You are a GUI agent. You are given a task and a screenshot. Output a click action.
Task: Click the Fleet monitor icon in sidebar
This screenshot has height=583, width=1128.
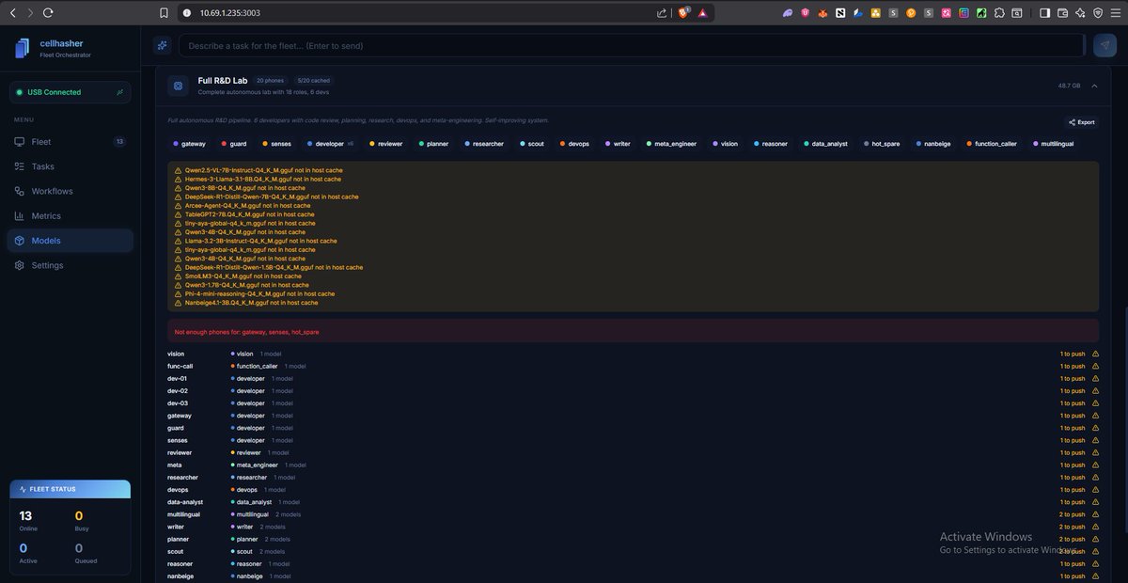point(21,142)
